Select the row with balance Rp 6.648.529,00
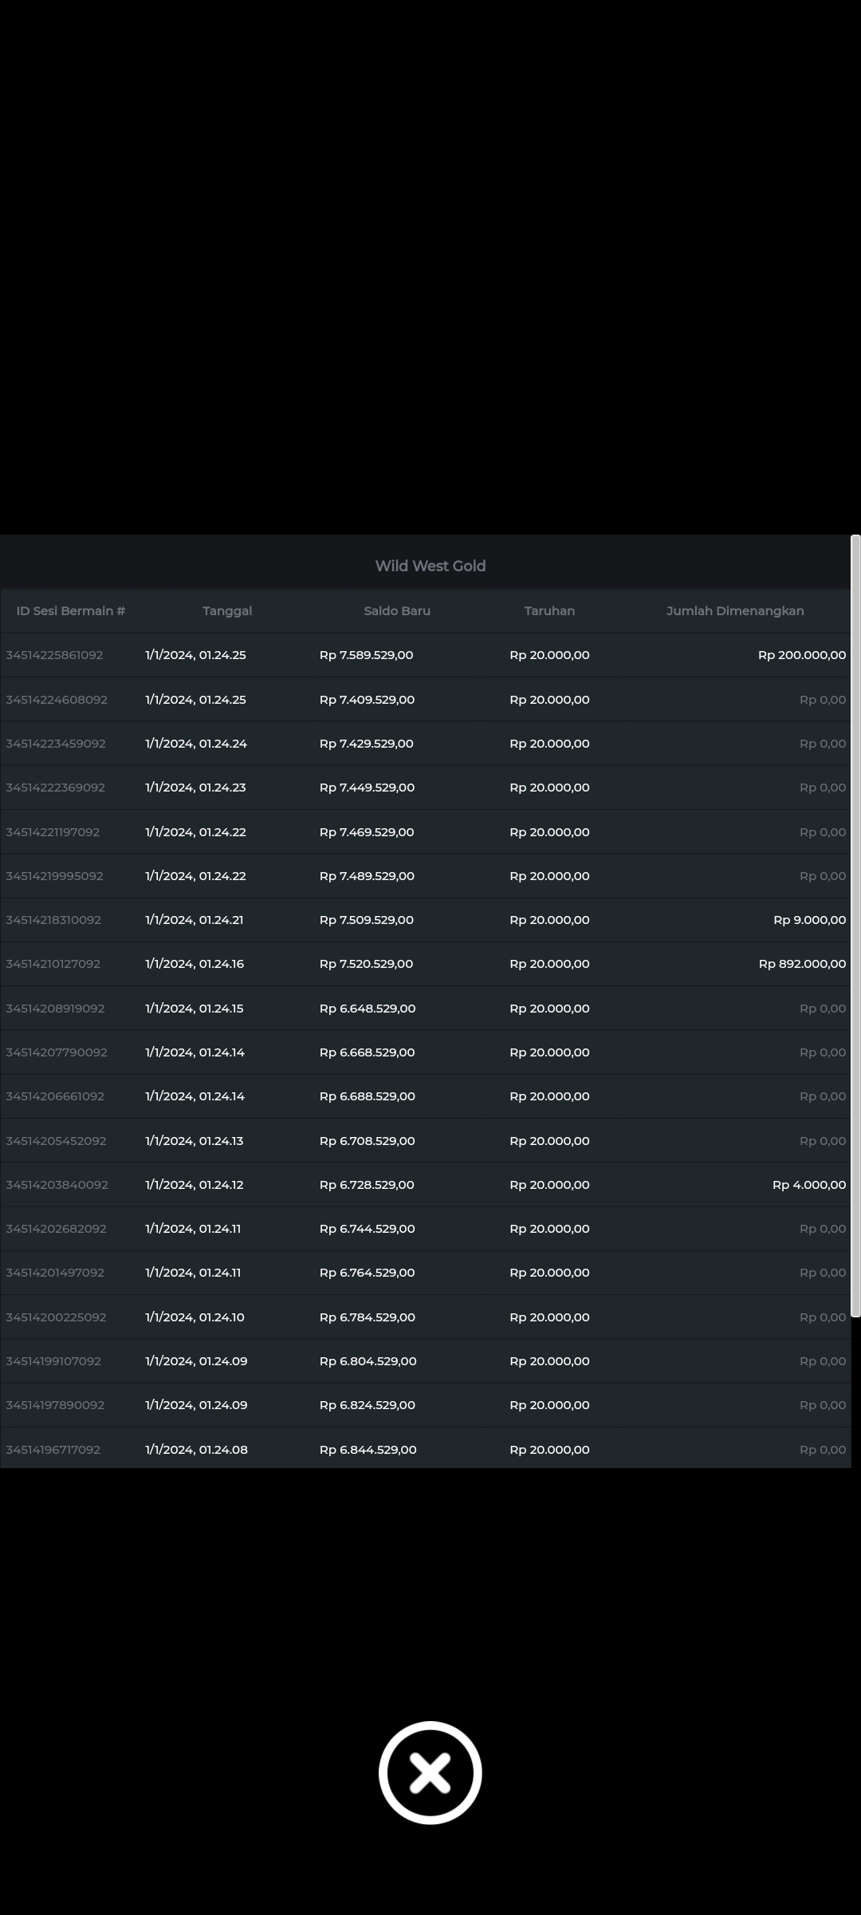 pyautogui.click(x=368, y=1009)
